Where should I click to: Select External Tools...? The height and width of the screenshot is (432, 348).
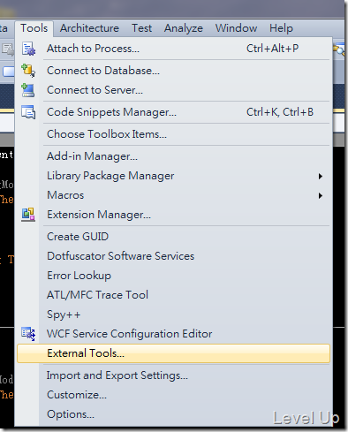coord(174,353)
